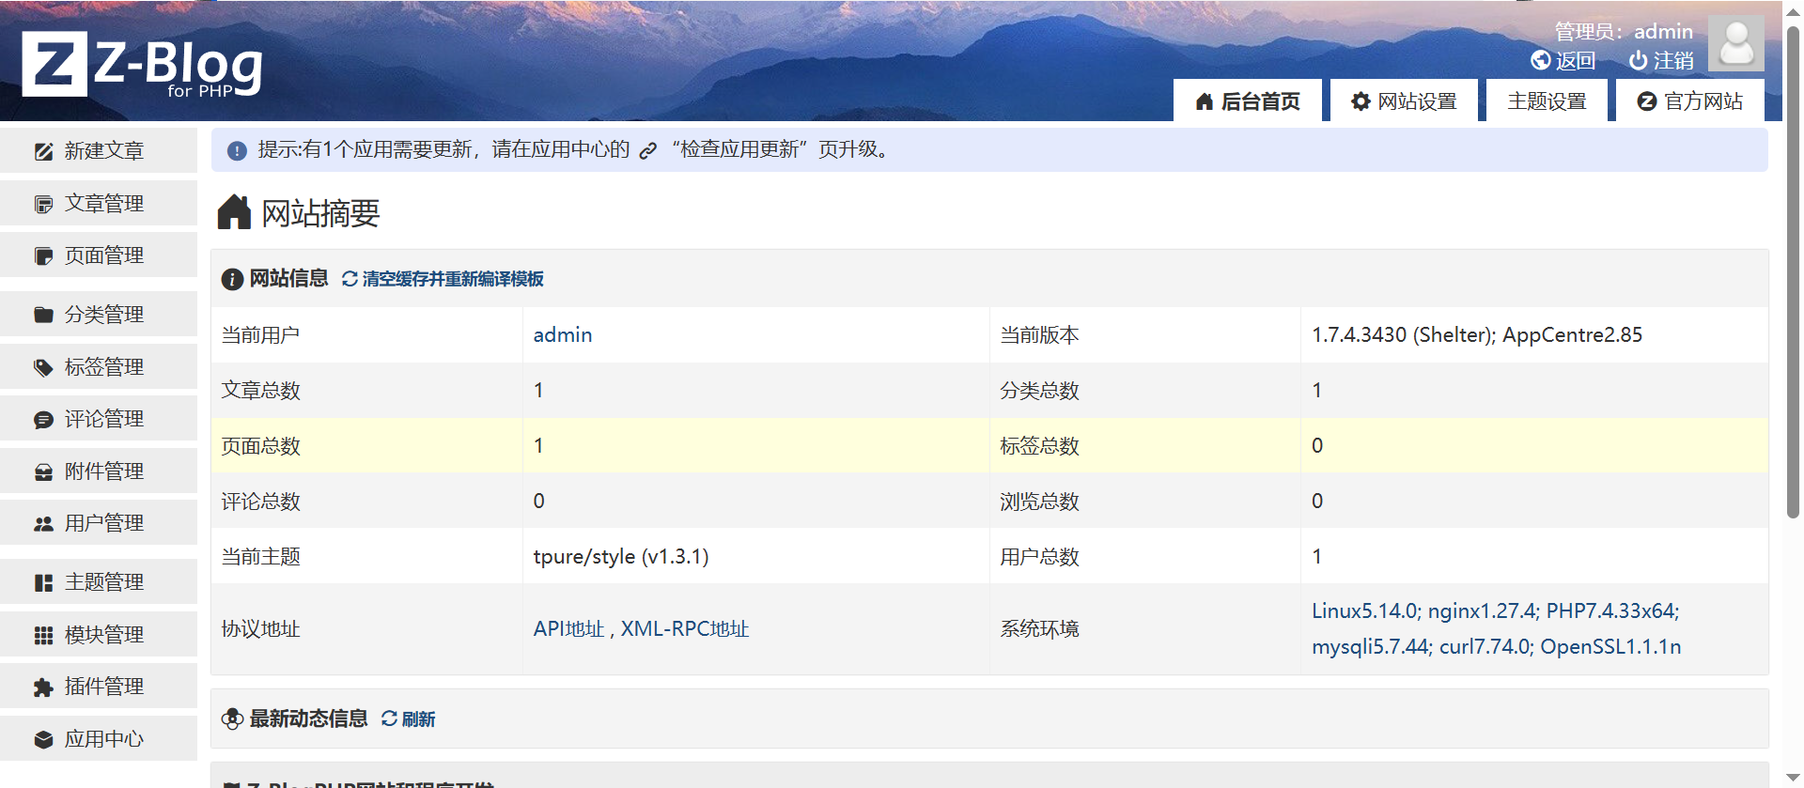The image size is (1804, 788).
Task: Click the refresh icon beside 清空缓存并重新编译模板
Action: pyautogui.click(x=350, y=279)
